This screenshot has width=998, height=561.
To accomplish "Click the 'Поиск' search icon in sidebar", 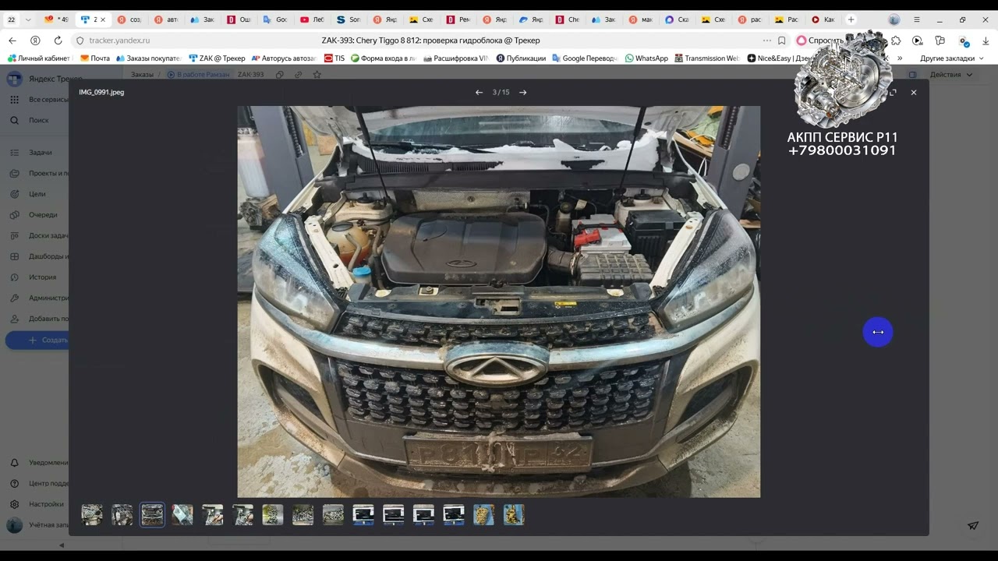I will [x=14, y=120].
